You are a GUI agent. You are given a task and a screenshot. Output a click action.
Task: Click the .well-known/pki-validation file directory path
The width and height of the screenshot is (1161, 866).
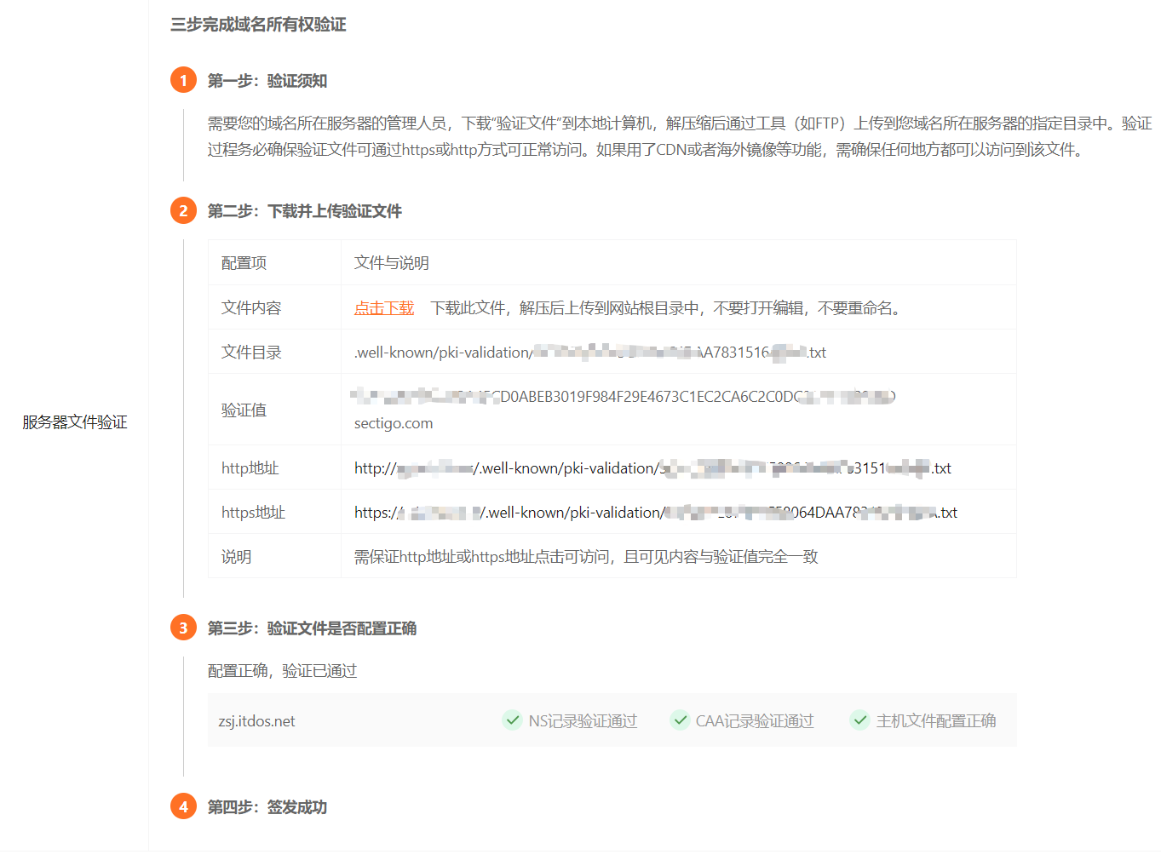pyautogui.click(x=589, y=353)
